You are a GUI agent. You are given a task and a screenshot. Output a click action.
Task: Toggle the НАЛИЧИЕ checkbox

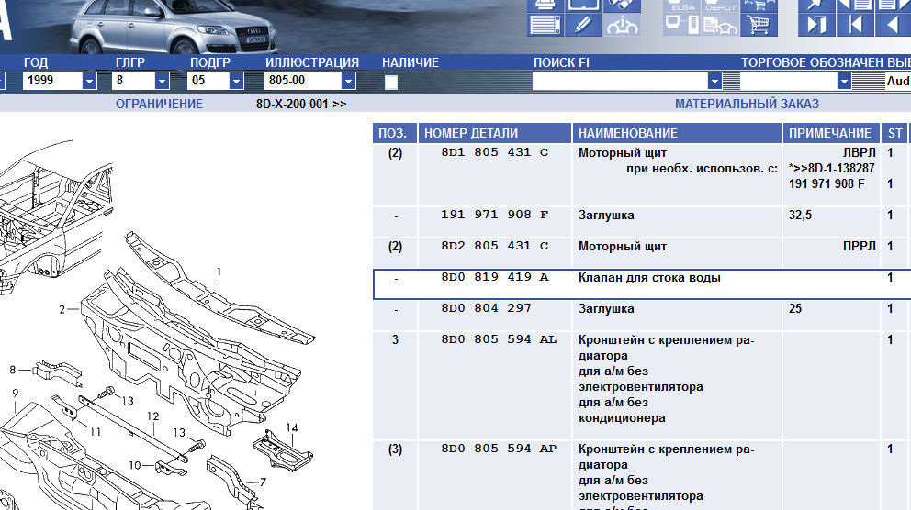pos(391,83)
